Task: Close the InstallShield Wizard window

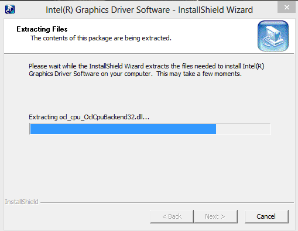Action: 286,8
